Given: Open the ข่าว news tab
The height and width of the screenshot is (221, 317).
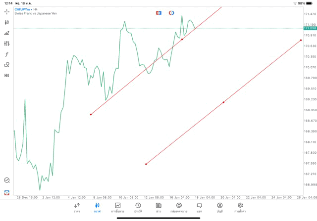Looking at the screenshot, I should (x=158, y=207).
